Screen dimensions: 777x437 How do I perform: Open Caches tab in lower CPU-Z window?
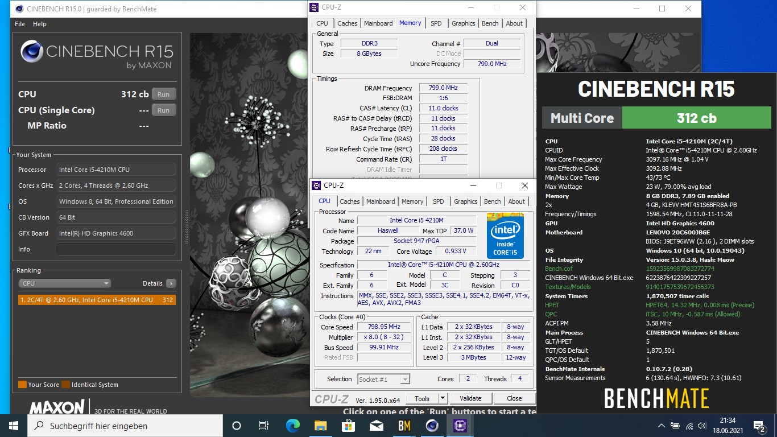click(350, 201)
